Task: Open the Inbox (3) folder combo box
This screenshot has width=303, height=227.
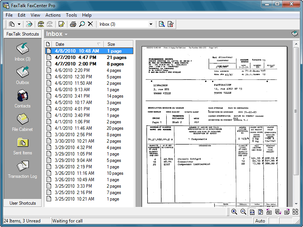Action: (126, 24)
